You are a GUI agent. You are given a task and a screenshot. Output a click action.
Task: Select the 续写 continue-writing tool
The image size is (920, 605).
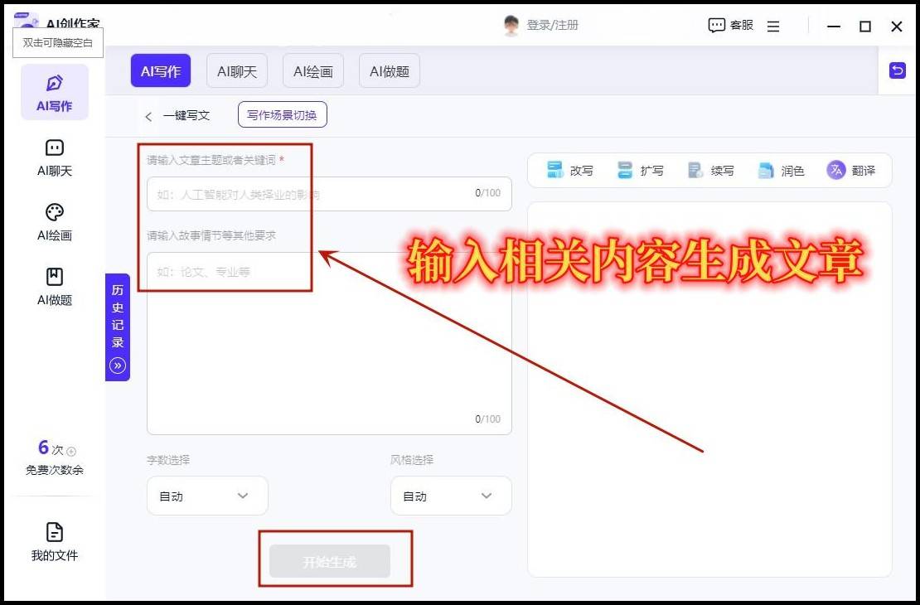coord(710,171)
